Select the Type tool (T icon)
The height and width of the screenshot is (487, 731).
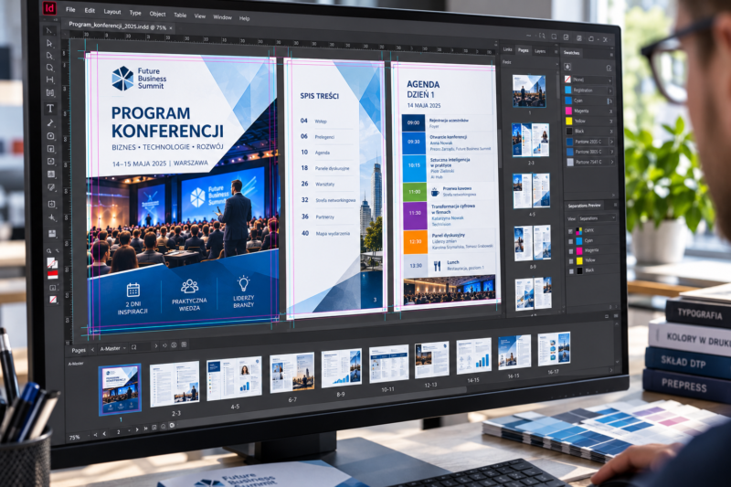point(50,108)
